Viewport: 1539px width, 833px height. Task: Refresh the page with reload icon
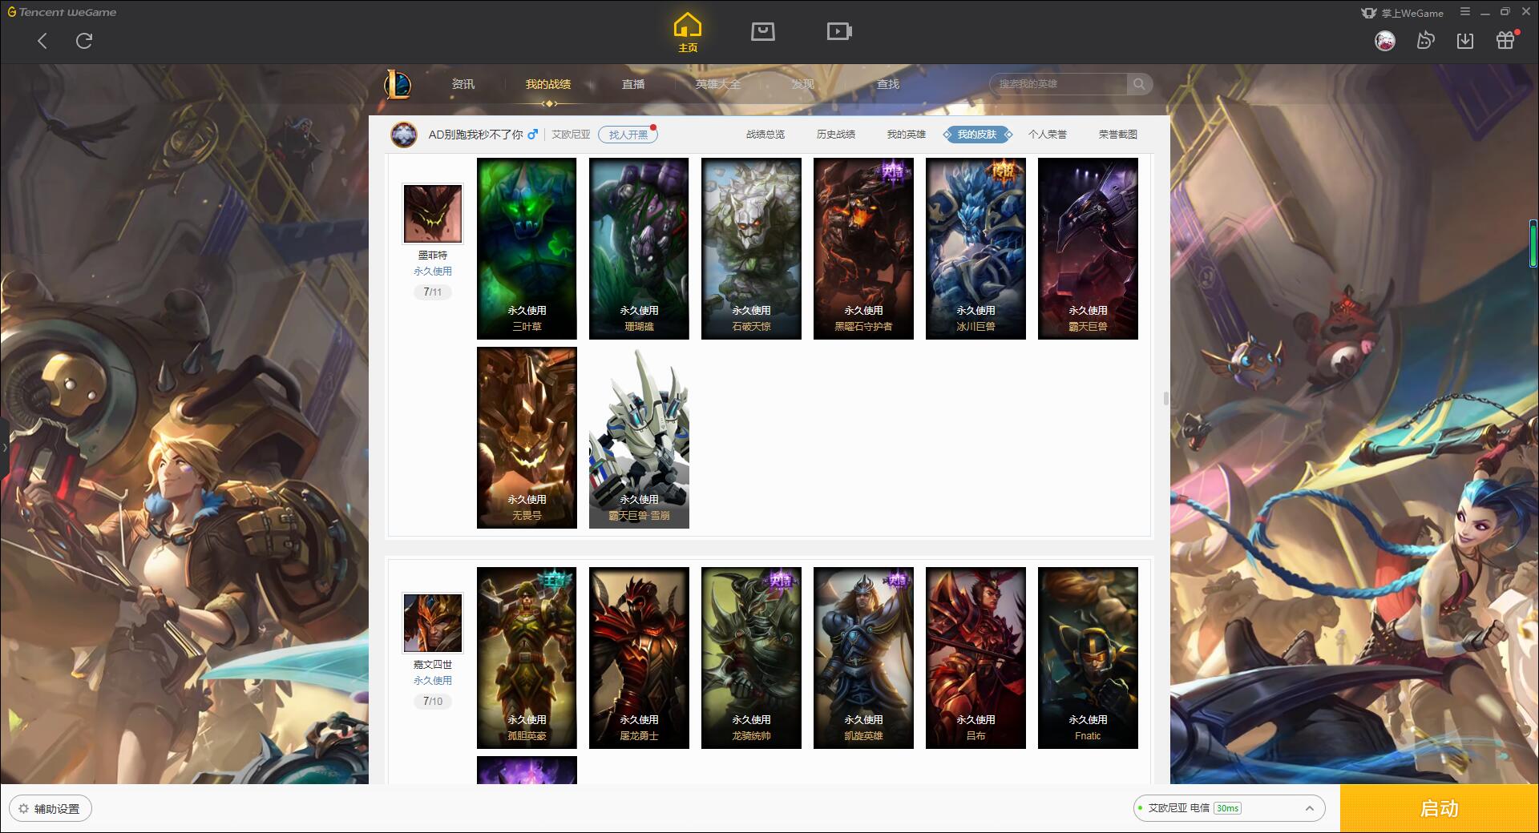pyautogui.click(x=84, y=41)
